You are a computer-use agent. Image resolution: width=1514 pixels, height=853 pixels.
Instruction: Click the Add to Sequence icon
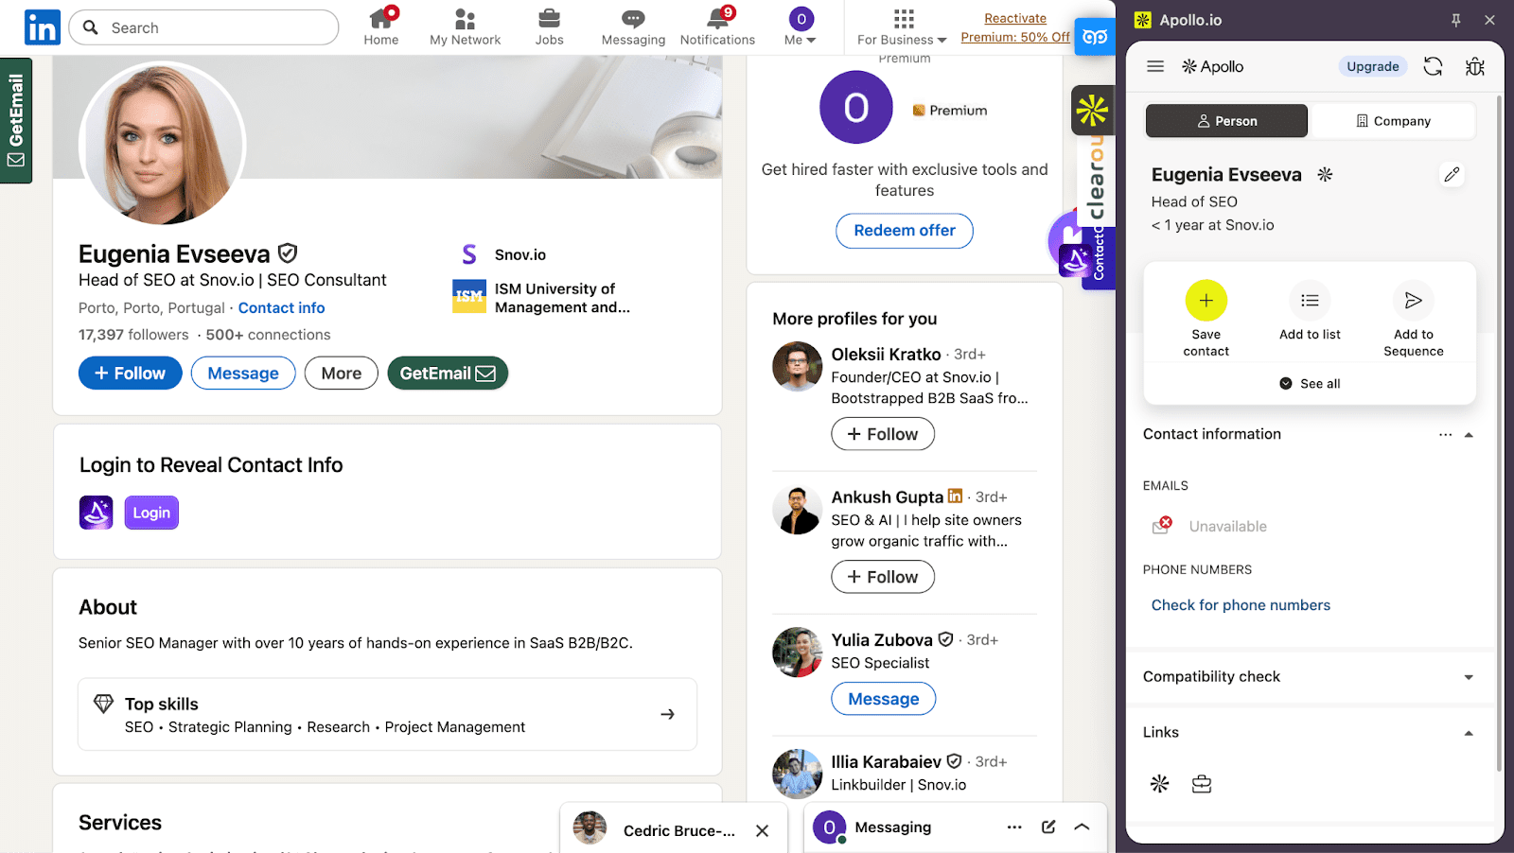(x=1413, y=301)
